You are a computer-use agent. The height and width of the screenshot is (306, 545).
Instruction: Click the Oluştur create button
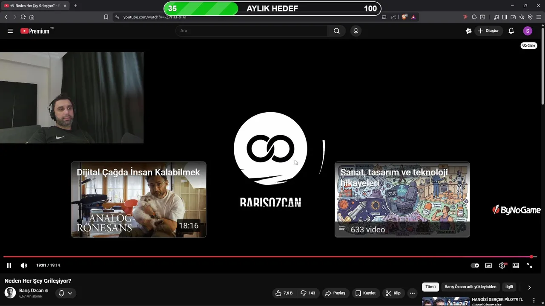[x=488, y=31]
